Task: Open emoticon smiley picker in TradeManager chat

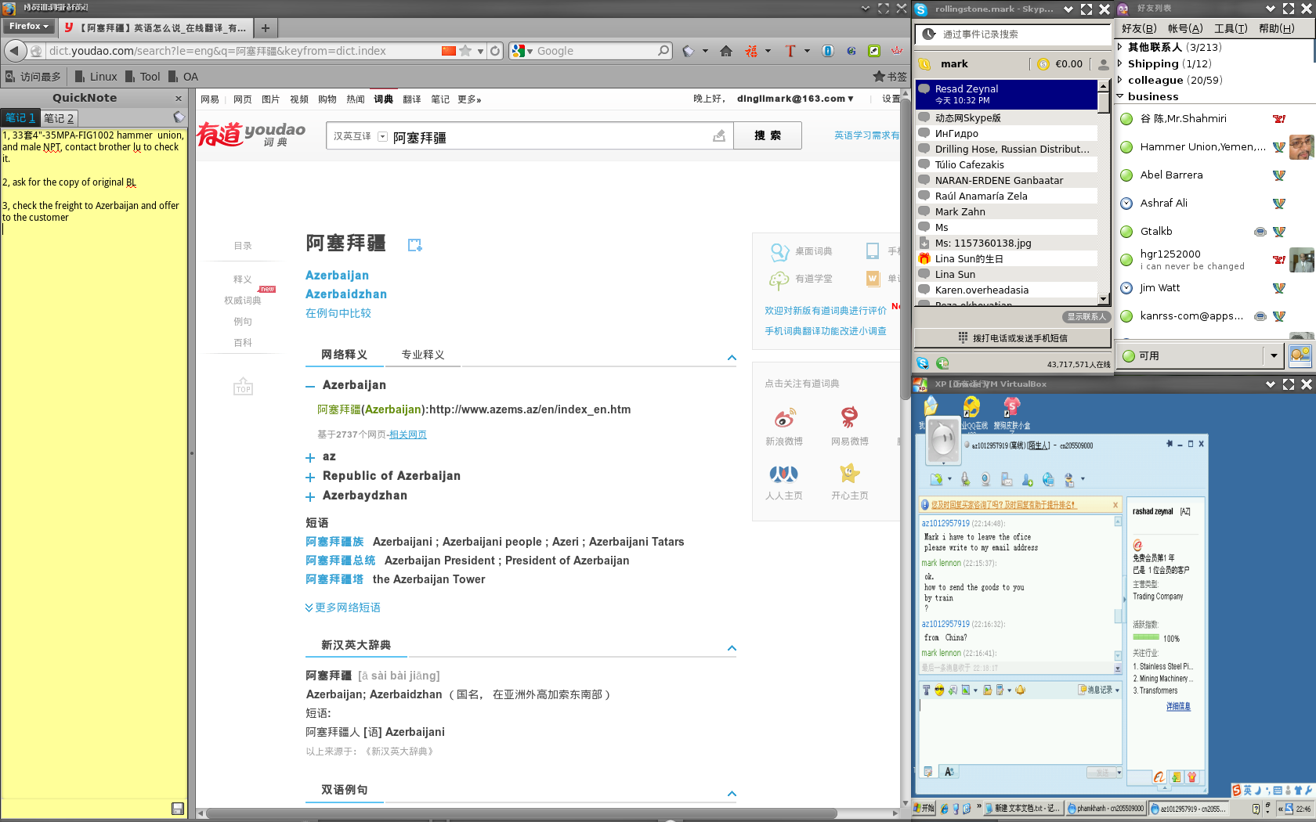Action: 939,690
